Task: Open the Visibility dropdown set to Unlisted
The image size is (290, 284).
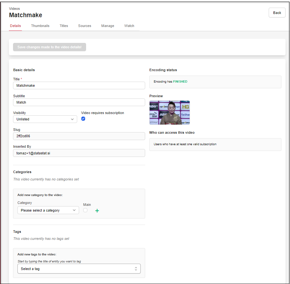Action: click(x=45, y=119)
